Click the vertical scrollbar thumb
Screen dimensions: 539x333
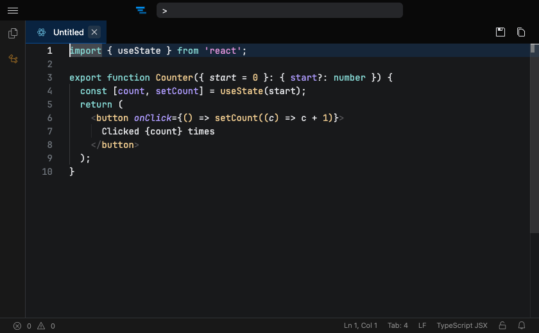click(x=534, y=139)
